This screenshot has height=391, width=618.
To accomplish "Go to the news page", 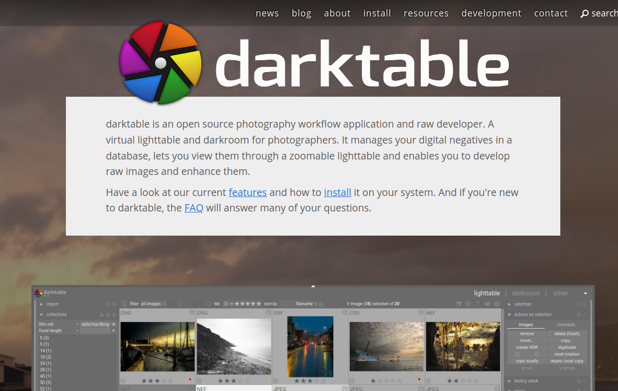I will click(267, 13).
